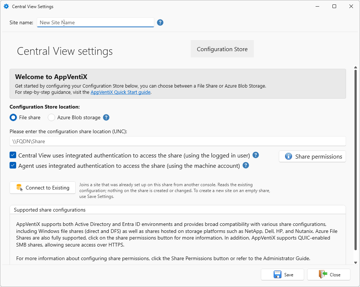Click the help icon beside Site name
This screenshot has width=360, height=287.
[x=160, y=22]
